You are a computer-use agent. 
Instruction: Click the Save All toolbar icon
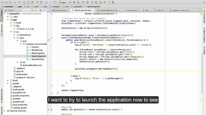tap(6, 2)
